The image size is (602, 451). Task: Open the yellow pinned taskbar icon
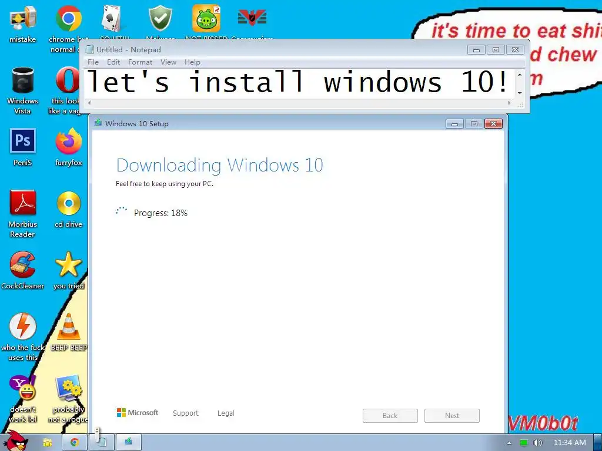tap(47, 443)
